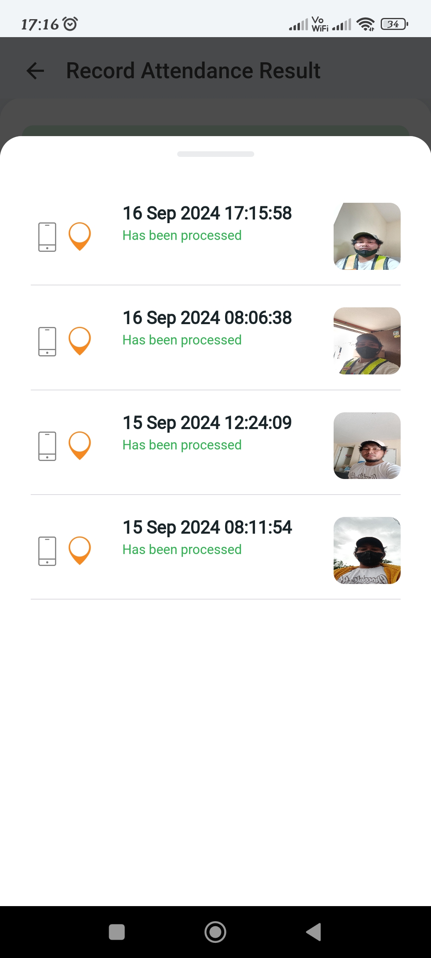Tap phone device icon for 08:06:38 record
This screenshot has width=431, height=958.
click(47, 341)
